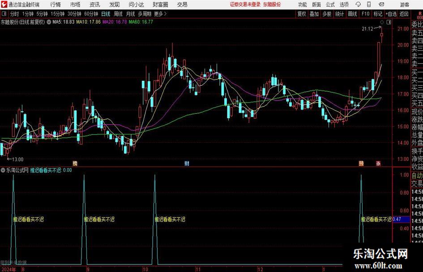This screenshot has width=423, height=272.
Task: Switch to 30分钟 period
Action: (x=74, y=14)
